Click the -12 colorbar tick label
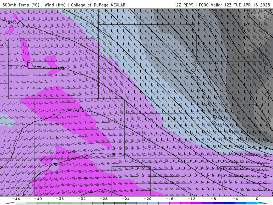273x205 pixels. point(191,199)
